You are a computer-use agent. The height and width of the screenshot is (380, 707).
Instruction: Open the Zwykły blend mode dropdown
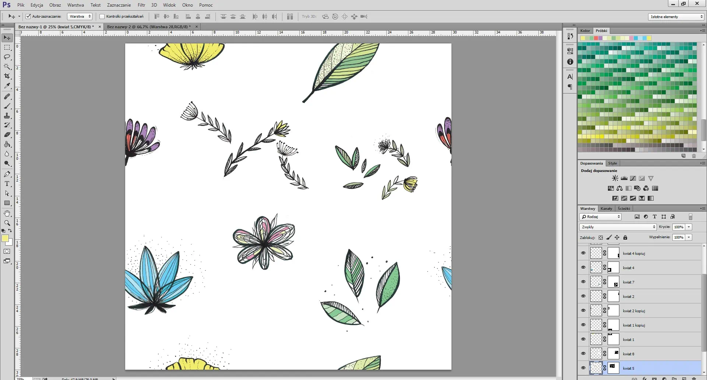[x=618, y=227]
